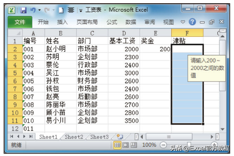Select column B header
Screen dimensions: 234x156
click(x=61, y=33)
